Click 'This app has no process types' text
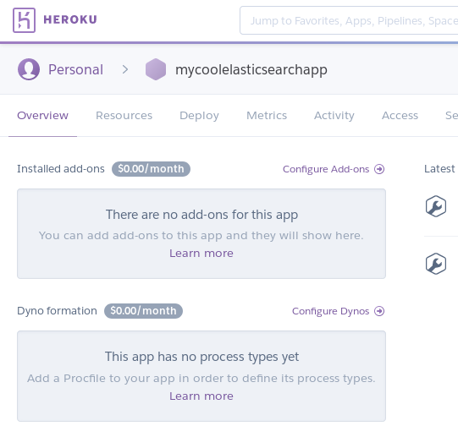Image resolution: width=458 pixels, height=437 pixels. (x=201, y=357)
